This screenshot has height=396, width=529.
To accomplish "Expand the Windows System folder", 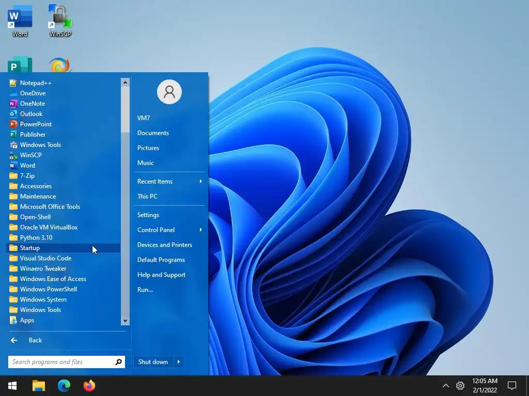I will coord(64,300).
